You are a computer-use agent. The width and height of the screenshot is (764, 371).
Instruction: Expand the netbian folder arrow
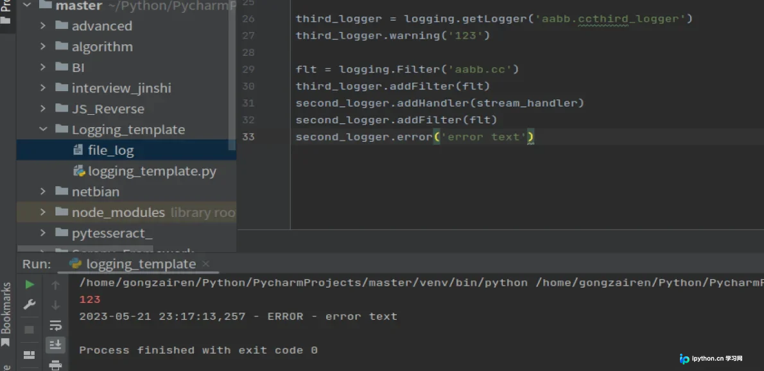pyautogui.click(x=43, y=191)
